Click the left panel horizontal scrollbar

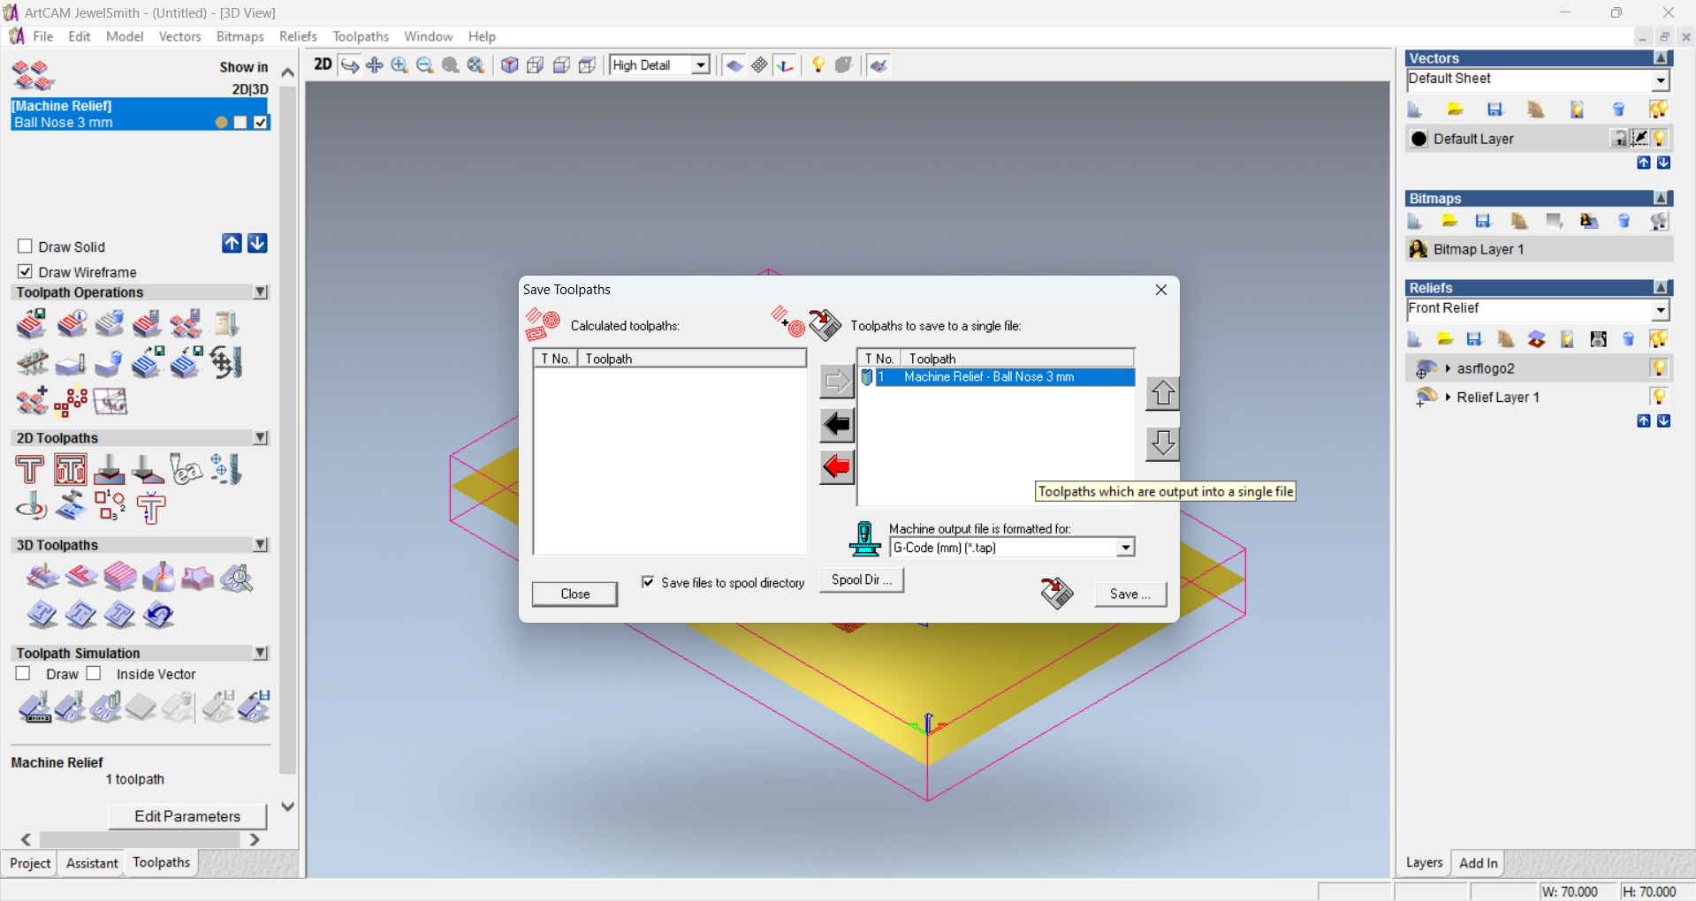tap(140, 839)
